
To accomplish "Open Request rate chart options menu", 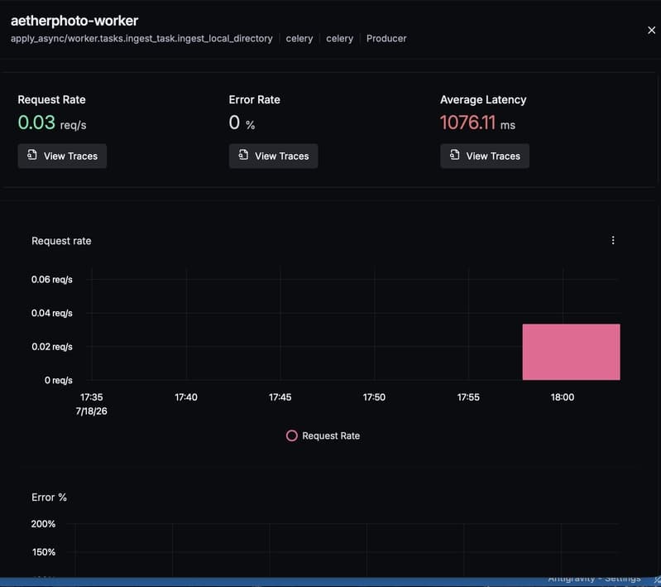I will (x=613, y=240).
